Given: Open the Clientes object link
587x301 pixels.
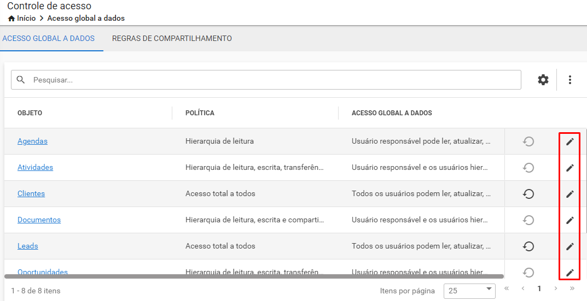Looking at the screenshot, I should [31, 194].
